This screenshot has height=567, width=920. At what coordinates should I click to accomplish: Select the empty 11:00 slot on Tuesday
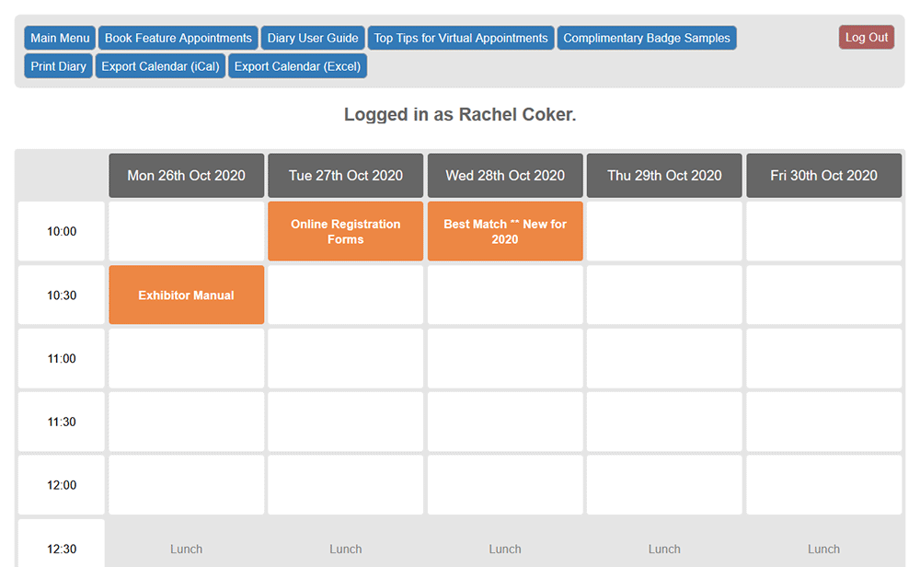click(x=345, y=358)
